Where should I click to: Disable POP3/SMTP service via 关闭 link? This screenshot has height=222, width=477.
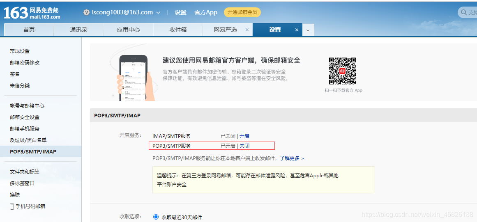(x=244, y=146)
